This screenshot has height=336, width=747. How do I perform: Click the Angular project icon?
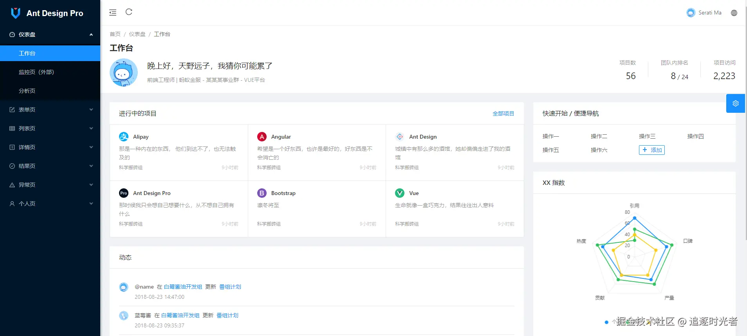(x=262, y=137)
